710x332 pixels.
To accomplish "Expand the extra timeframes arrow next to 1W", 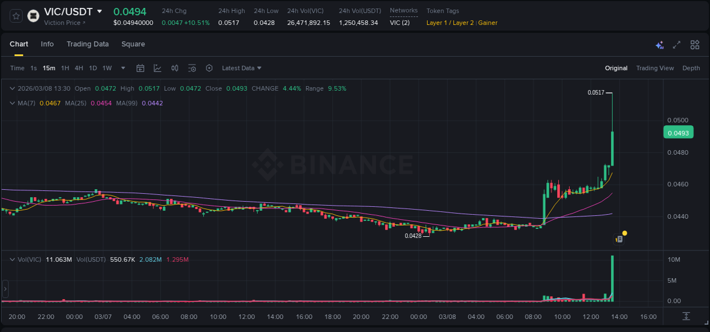I will tap(122, 67).
